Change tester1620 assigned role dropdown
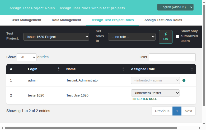Screen dimensions: 206x130 (x=155, y=93)
